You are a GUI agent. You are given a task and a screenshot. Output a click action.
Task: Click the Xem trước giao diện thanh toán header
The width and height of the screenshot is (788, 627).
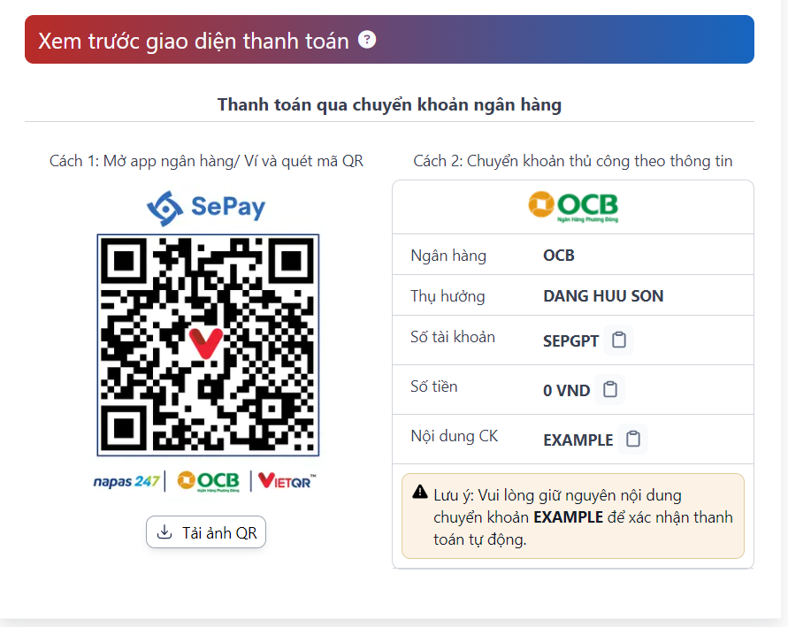pos(194,41)
